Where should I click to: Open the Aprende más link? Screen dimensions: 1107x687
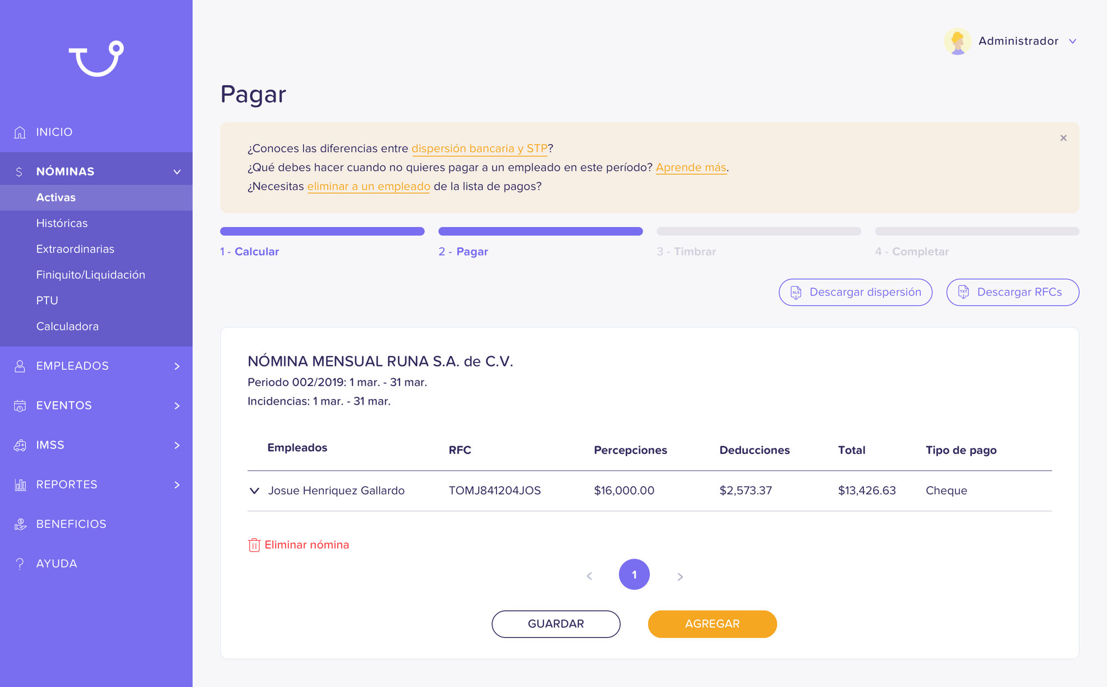tap(691, 167)
